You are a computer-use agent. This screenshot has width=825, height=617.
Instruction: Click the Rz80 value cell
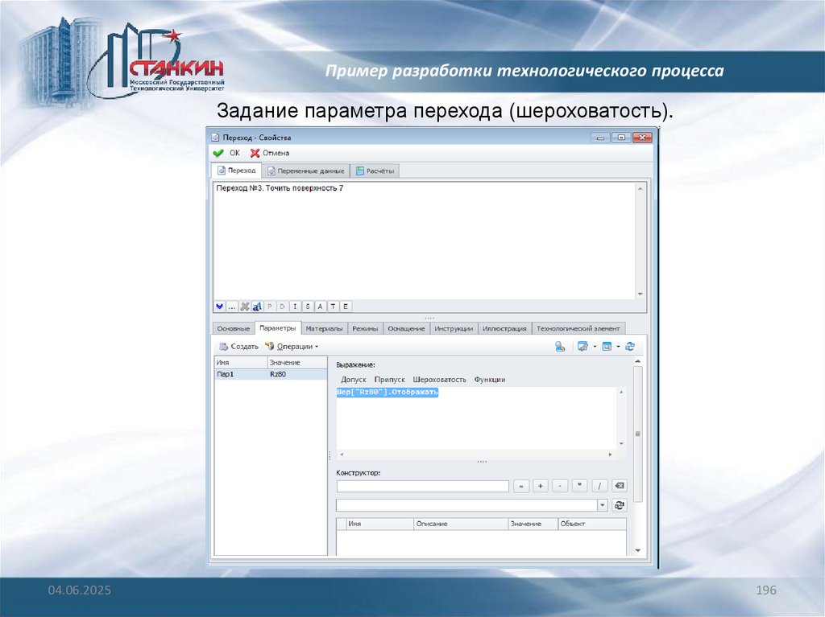click(x=297, y=374)
